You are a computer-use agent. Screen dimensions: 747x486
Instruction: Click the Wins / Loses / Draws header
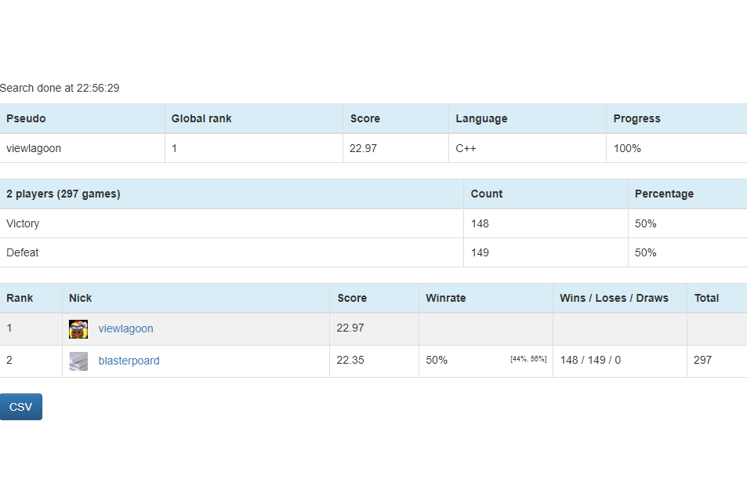[x=614, y=299]
